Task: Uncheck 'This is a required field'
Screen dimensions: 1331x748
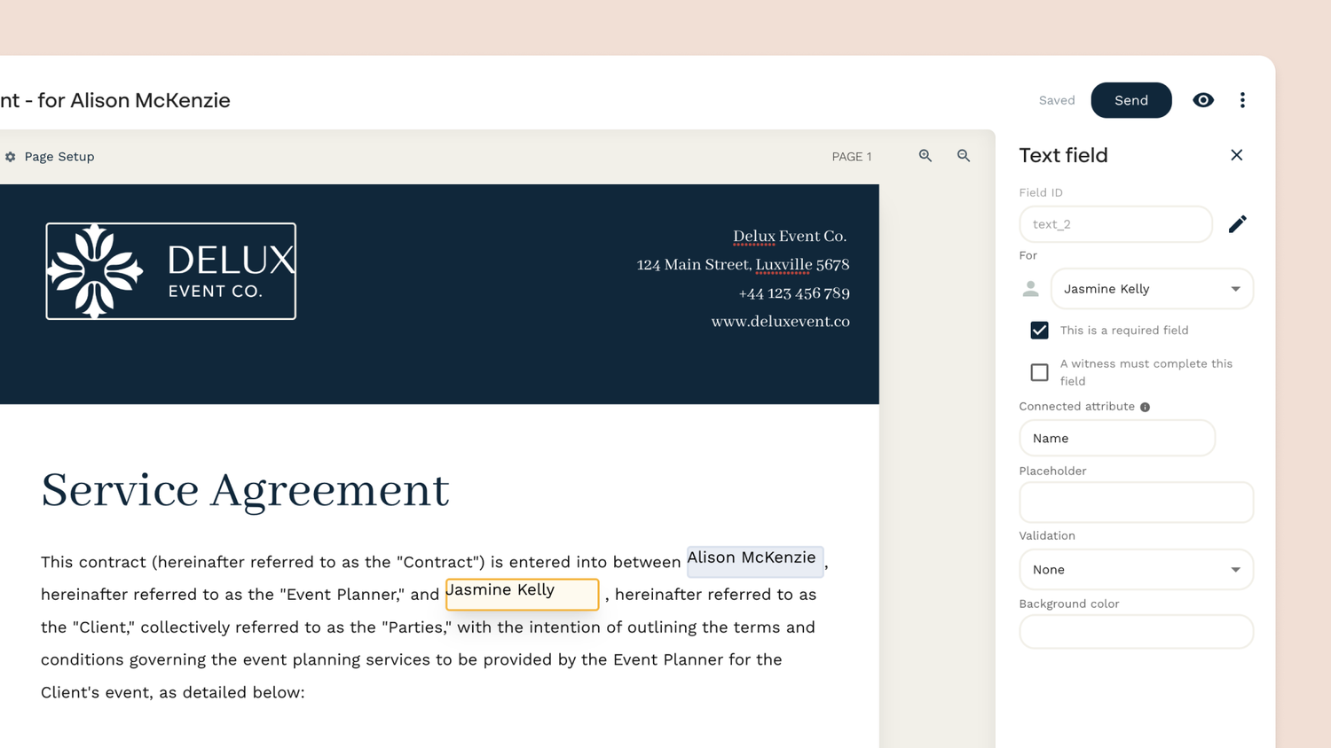Action: coord(1039,331)
